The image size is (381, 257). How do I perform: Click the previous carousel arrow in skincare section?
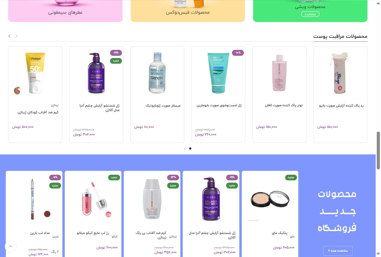click(10, 36)
